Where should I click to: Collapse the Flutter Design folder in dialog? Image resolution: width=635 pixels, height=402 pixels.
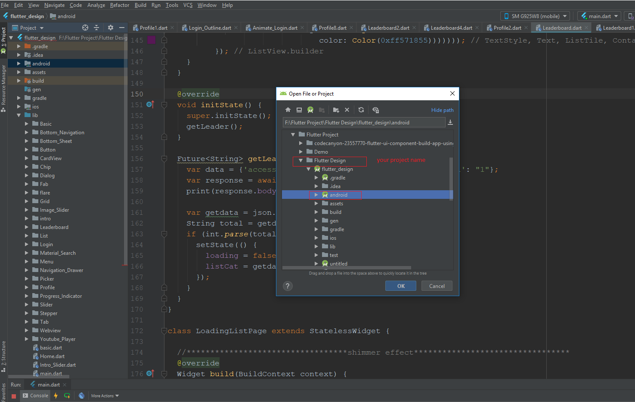point(300,161)
